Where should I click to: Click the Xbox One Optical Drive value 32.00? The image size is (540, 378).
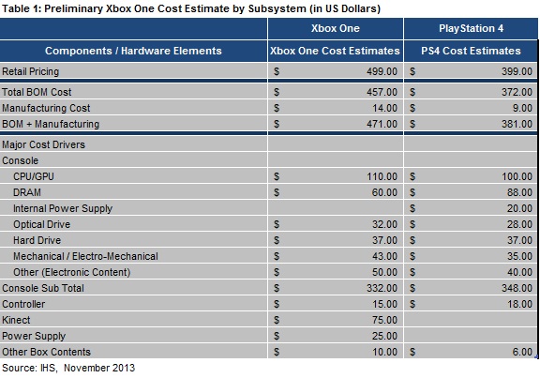click(384, 224)
